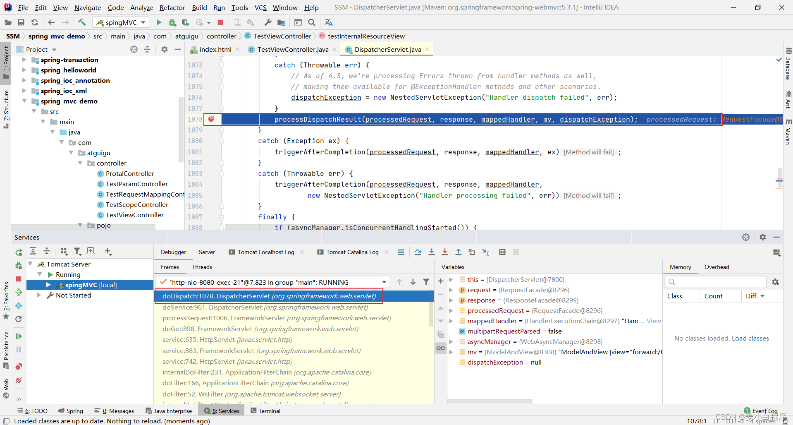Switch to the Threads tab
This screenshot has height=425, width=793.
[x=202, y=267]
